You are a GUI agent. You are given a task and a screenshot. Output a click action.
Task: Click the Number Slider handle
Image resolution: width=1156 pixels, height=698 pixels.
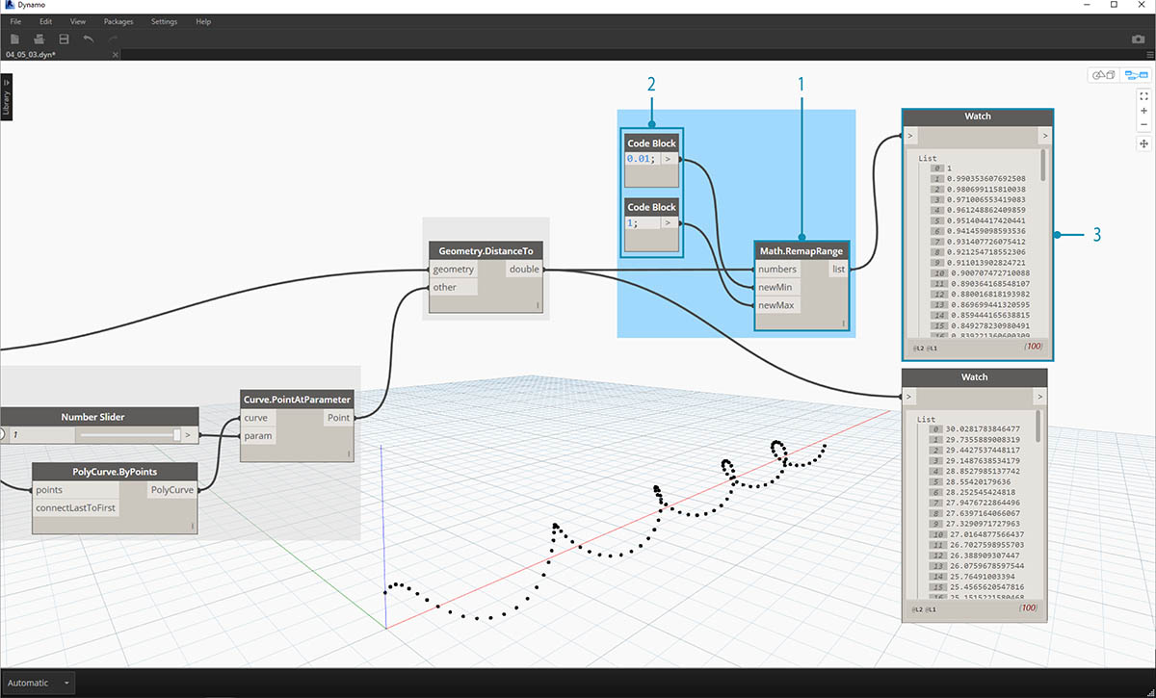176,435
